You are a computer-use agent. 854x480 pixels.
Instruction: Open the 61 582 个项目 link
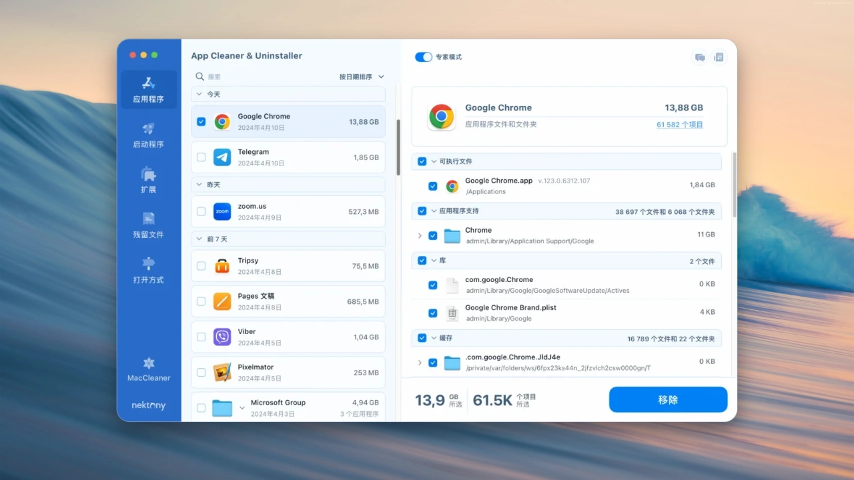coord(680,125)
